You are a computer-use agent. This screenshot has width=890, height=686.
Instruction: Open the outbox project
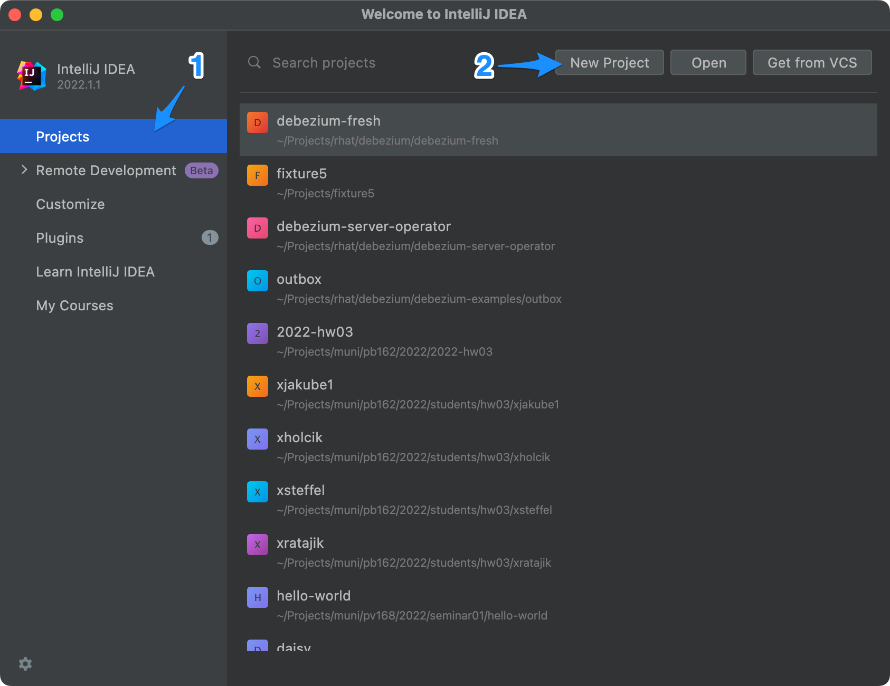(x=558, y=288)
